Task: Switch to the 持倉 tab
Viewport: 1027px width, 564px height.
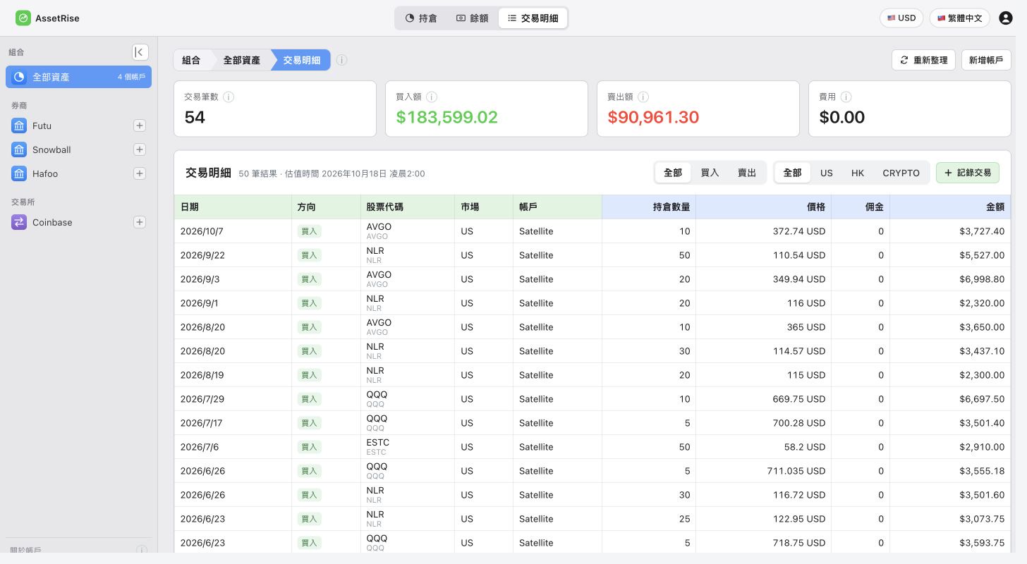Action: click(421, 18)
